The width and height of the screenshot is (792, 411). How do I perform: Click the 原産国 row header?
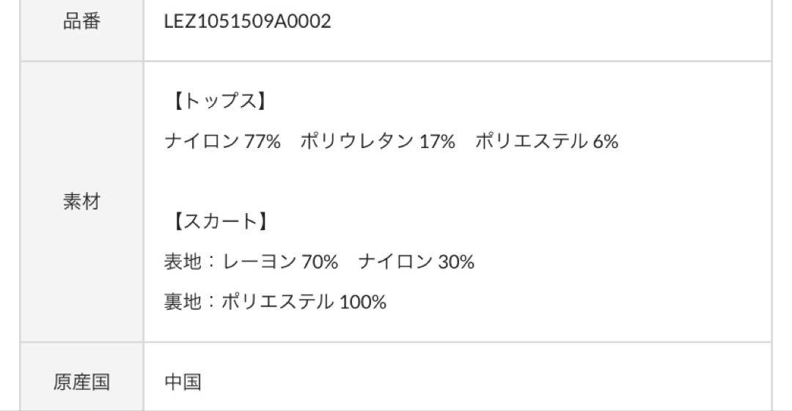click(x=81, y=382)
